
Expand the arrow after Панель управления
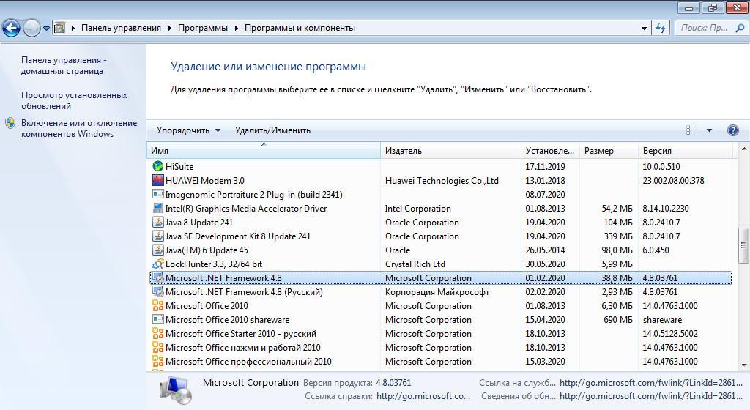click(x=169, y=29)
